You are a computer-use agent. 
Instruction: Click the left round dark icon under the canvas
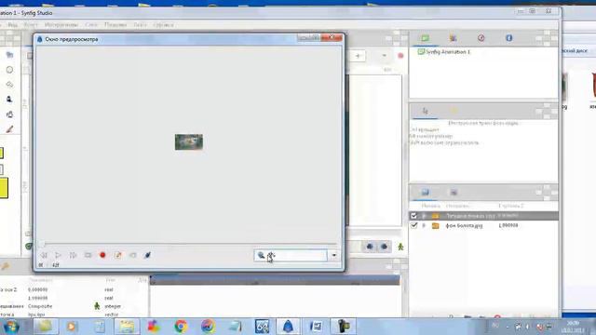pos(370,247)
